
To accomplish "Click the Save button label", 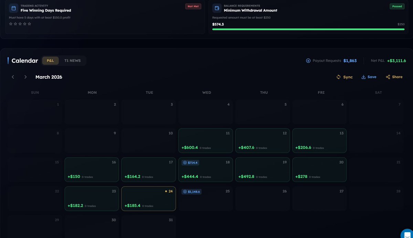I will click(x=372, y=77).
